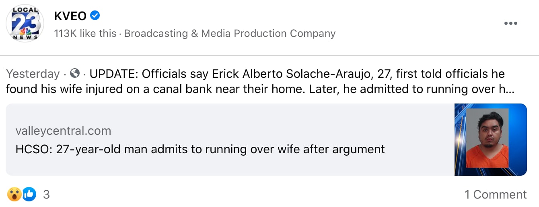Show who reacted via the count 3
The image size is (539, 207).
(46, 195)
